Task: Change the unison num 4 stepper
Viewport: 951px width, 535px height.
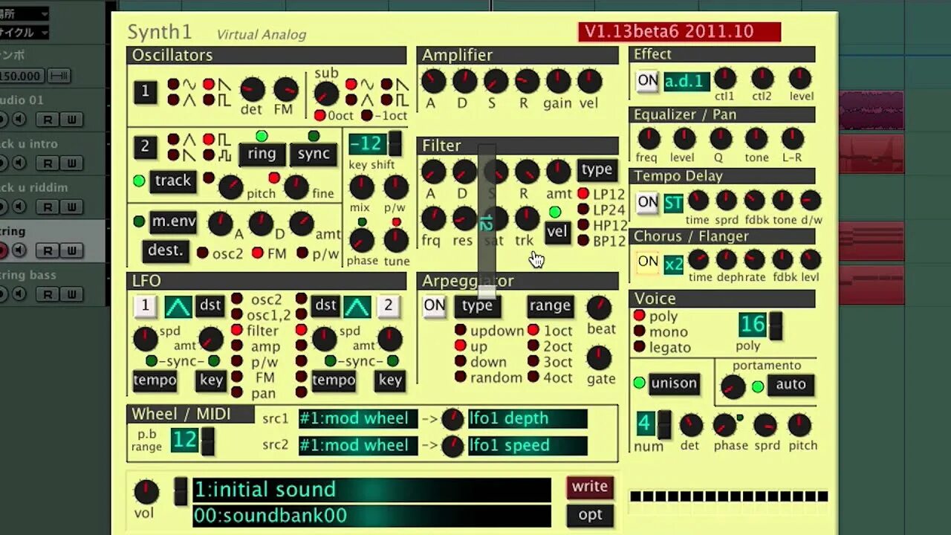Action: (664, 425)
